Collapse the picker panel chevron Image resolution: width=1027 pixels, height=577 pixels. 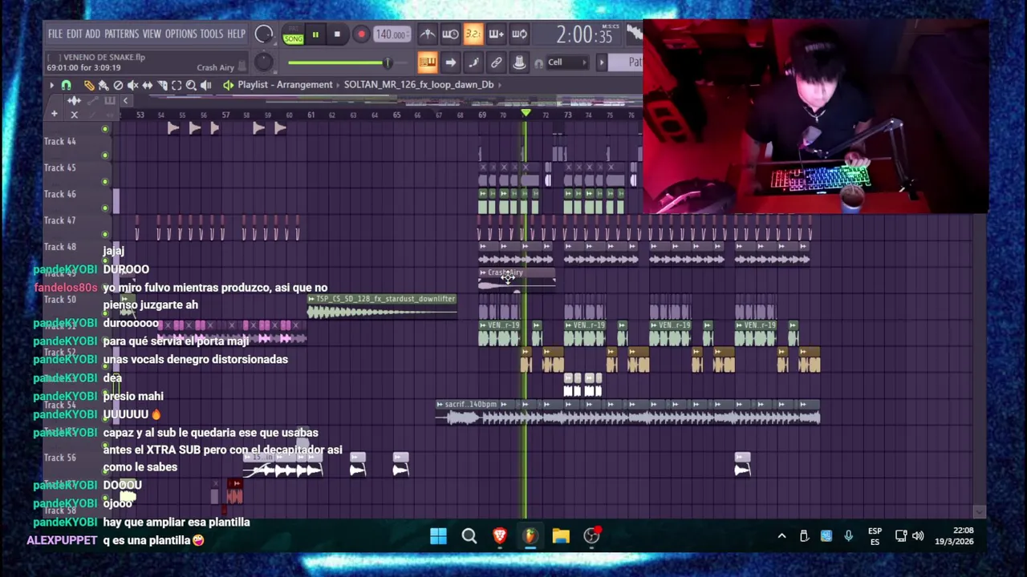pos(125,101)
